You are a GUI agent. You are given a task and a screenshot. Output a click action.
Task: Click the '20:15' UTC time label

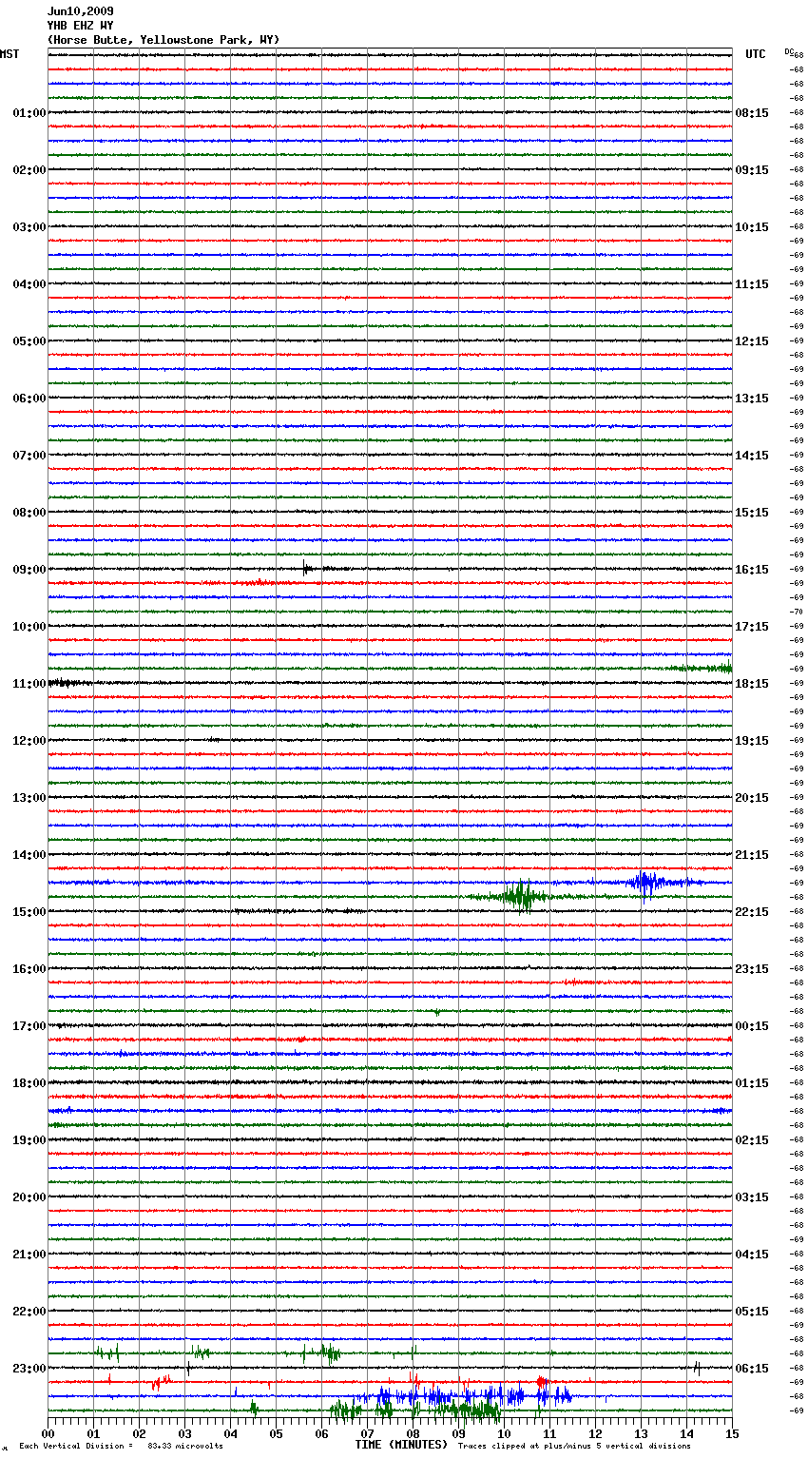click(752, 798)
